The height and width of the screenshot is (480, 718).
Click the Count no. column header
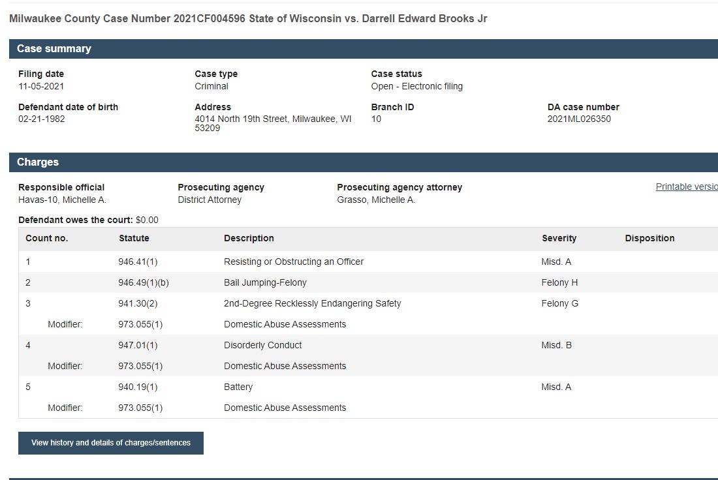(x=47, y=239)
